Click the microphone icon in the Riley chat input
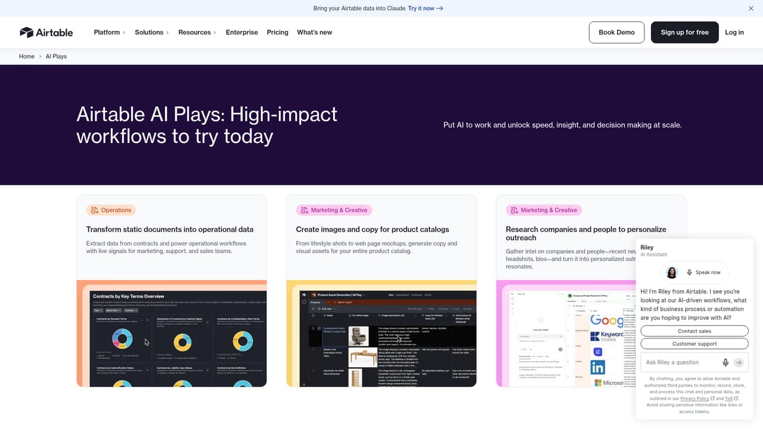Image resolution: width=763 pixels, height=429 pixels. tap(725, 362)
